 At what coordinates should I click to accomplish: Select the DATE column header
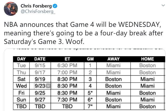pyautogui.click(x=40, y=59)
